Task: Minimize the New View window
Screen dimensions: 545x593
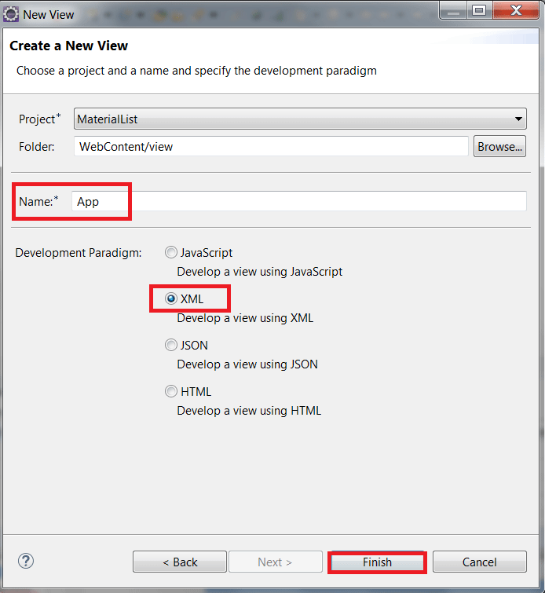Action: click(453, 10)
